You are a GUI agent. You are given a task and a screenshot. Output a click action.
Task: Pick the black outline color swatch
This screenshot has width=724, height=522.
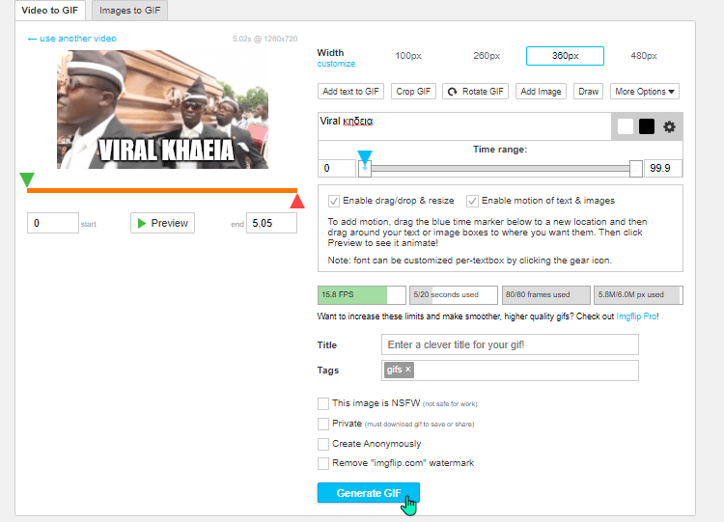point(647,126)
